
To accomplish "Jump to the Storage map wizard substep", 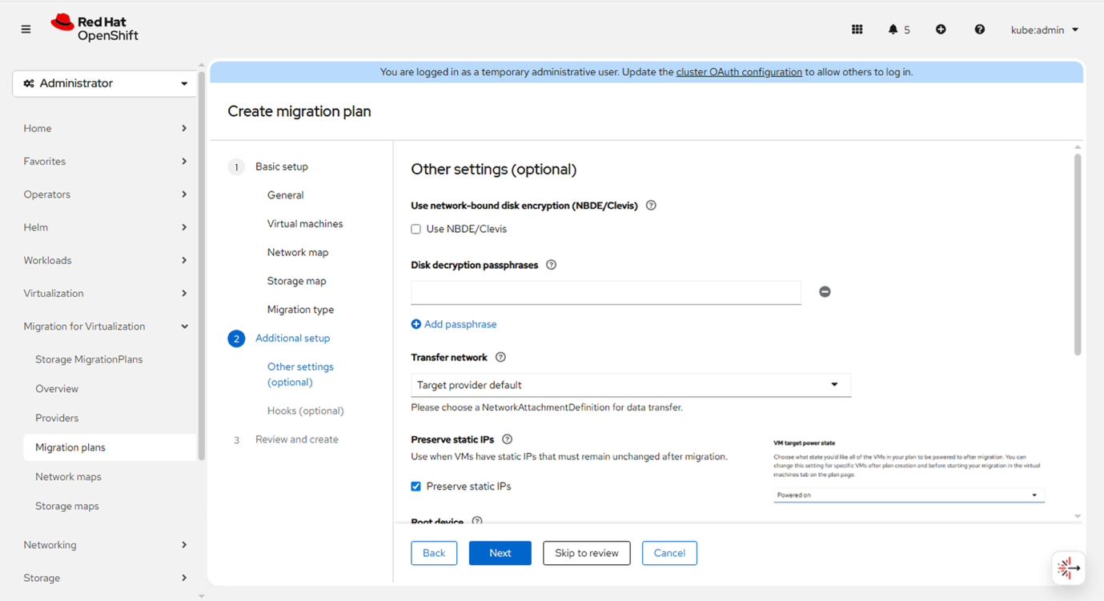I will click(297, 281).
